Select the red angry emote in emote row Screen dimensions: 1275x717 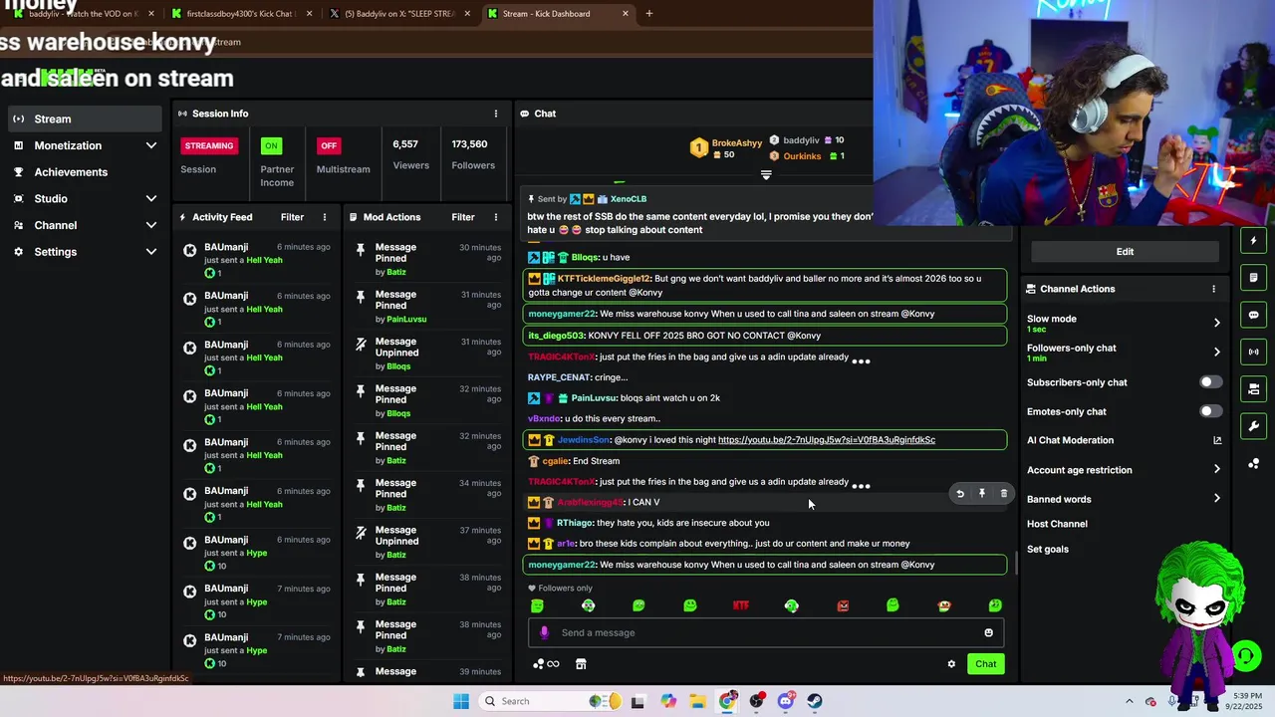click(843, 605)
